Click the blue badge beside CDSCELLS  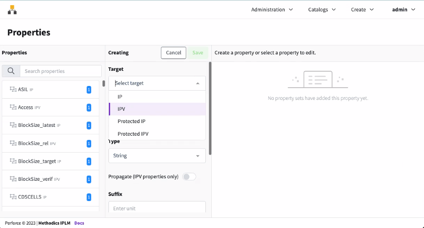[89, 197]
